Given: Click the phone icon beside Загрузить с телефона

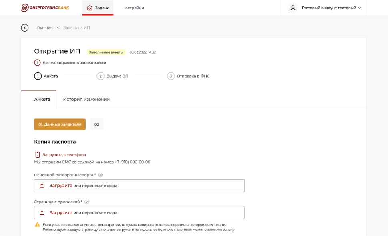Looking at the screenshot, I should (37, 155).
